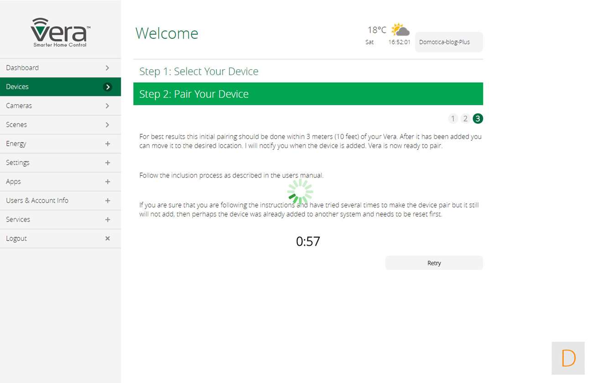Go to step 2 indicator circle
The height and width of the screenshot is (383, 593).
click(x=465, y=119)
